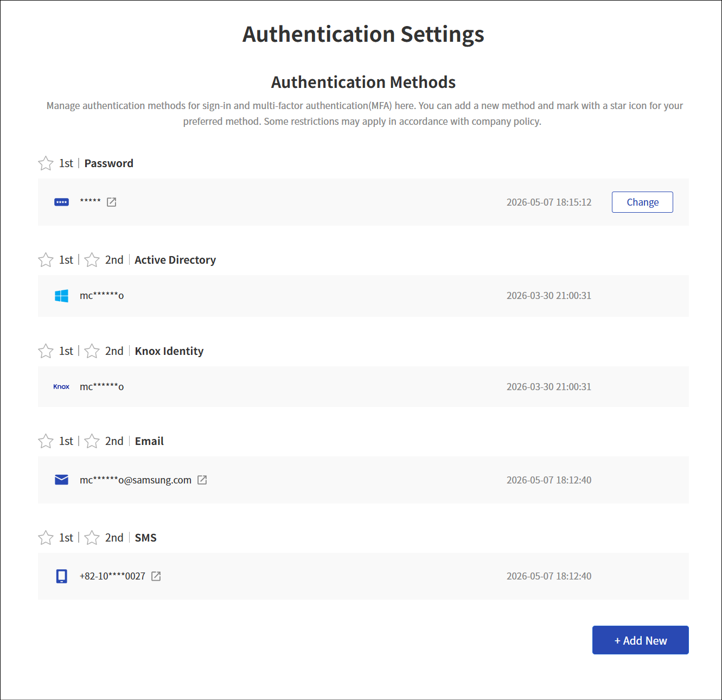This screenshot has width=722, height=700.
Task: Star Email as 1st method
Action: 46,441
